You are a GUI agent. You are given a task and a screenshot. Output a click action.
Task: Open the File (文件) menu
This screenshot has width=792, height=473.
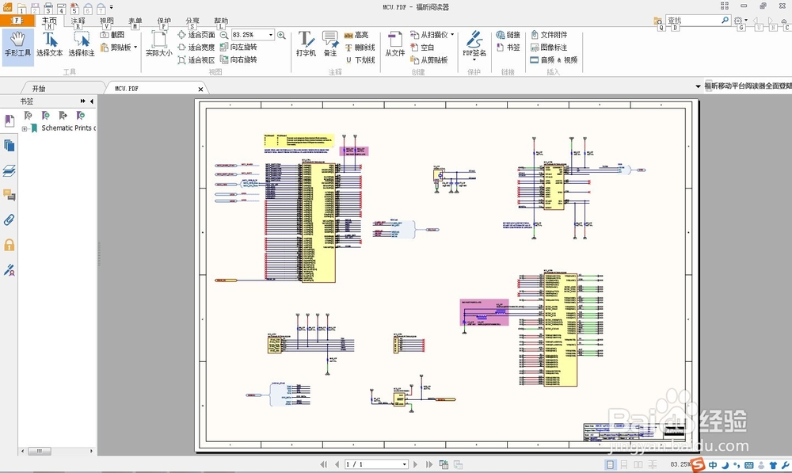(x=17, y=21)
